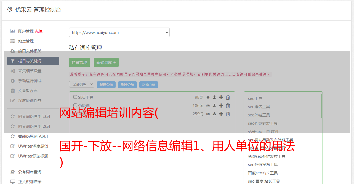Click the edit icon for UWriter原创标题
Image resolution: width=354 pixels, height=184 pixels.
click(x=12, y=156)
